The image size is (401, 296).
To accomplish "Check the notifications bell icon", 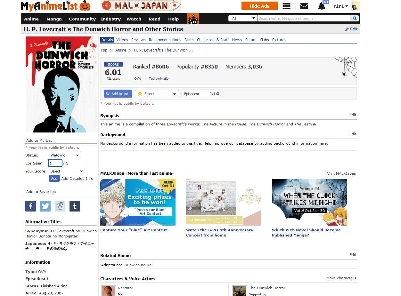I will 322,6.
